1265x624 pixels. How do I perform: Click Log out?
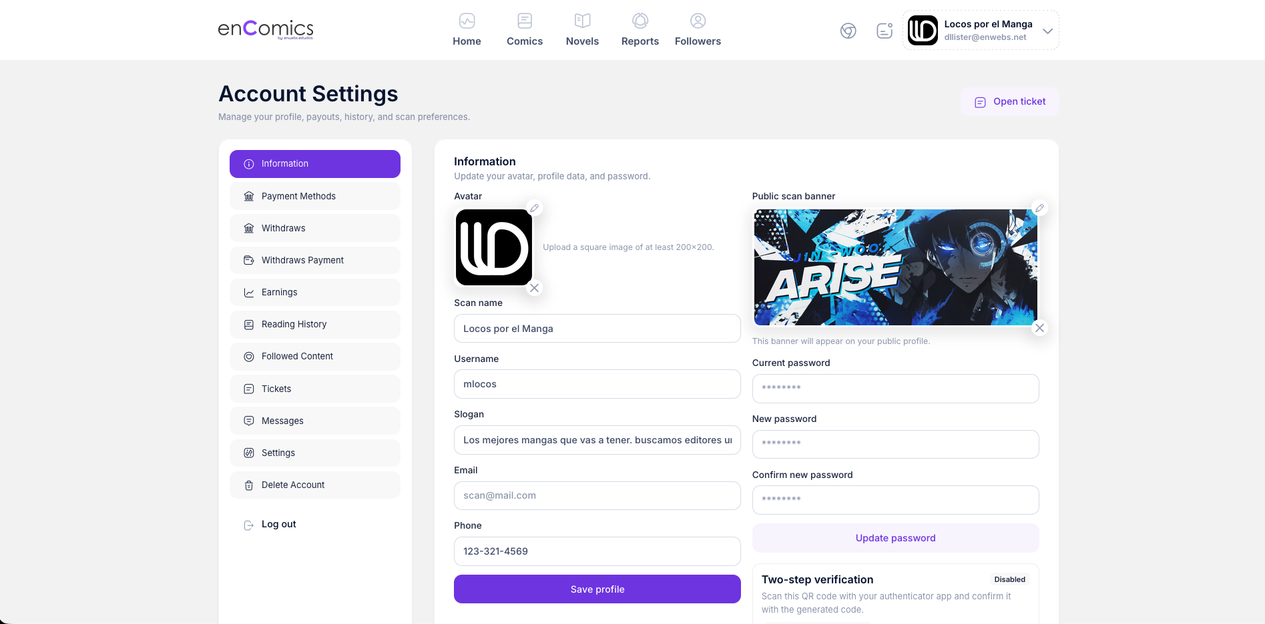coord(278,524)
